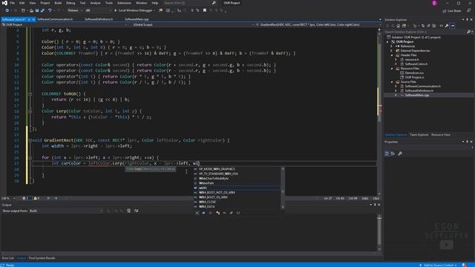Expand the External Dependencies node
The width and height of the screenshot is (475, 267).
tap(392, 50)
